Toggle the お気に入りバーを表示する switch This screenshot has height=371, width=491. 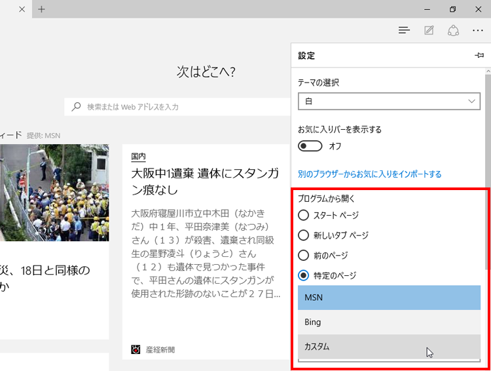(310, 146)
